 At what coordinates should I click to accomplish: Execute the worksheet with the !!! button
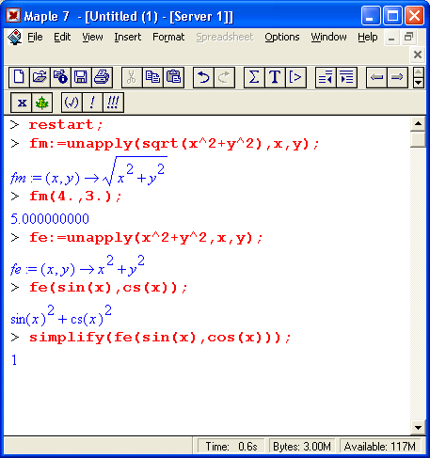pyautogui.click(x=113, y=103)
